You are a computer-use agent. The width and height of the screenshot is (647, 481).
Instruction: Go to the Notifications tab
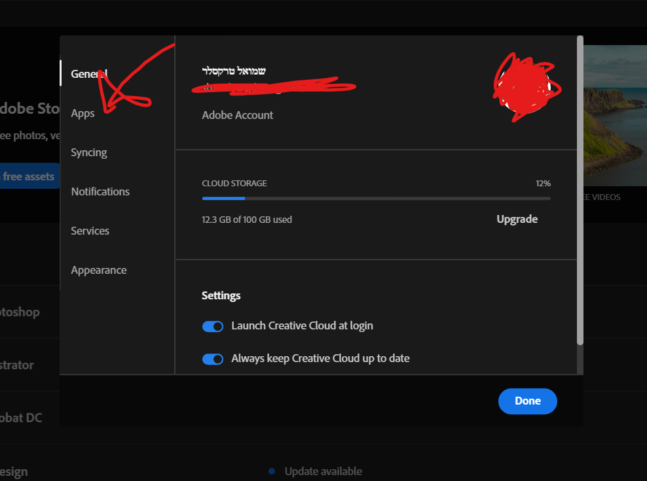click(x=100, y=191)
